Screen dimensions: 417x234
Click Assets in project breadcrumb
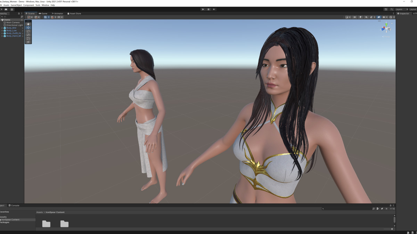click(x=40, y=212)
